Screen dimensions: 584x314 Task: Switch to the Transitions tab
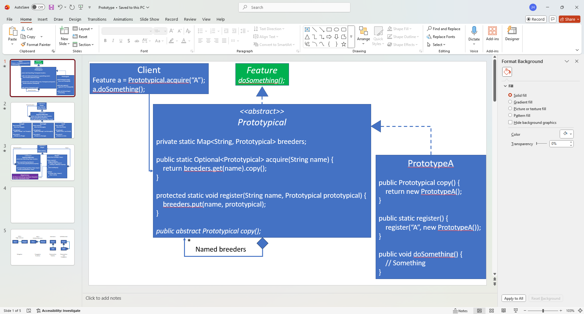97,19
